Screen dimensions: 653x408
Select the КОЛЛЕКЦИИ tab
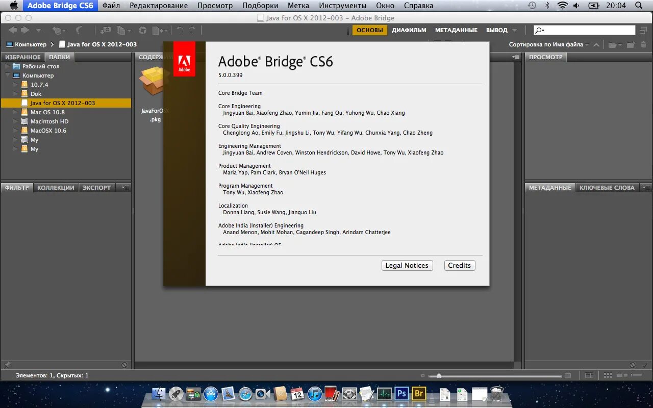tap(56, 188)
